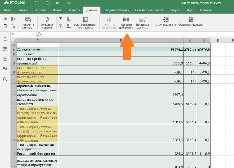Click the Remove Duplicates (Удалить дубликаты) icon
This screenshot has width=234, height=168.
126,19
